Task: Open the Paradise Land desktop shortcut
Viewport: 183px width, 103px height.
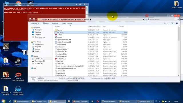Action: [6, 76]
